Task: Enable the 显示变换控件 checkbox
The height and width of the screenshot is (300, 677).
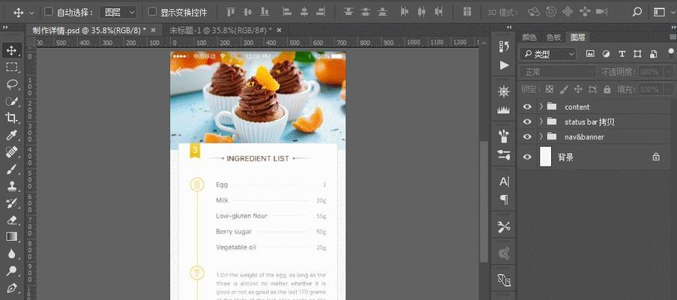Action: 152,12
